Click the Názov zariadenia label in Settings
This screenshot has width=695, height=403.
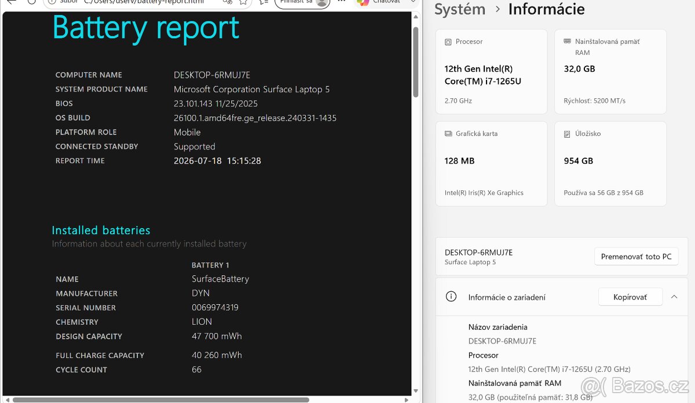(x=498, y=327)
